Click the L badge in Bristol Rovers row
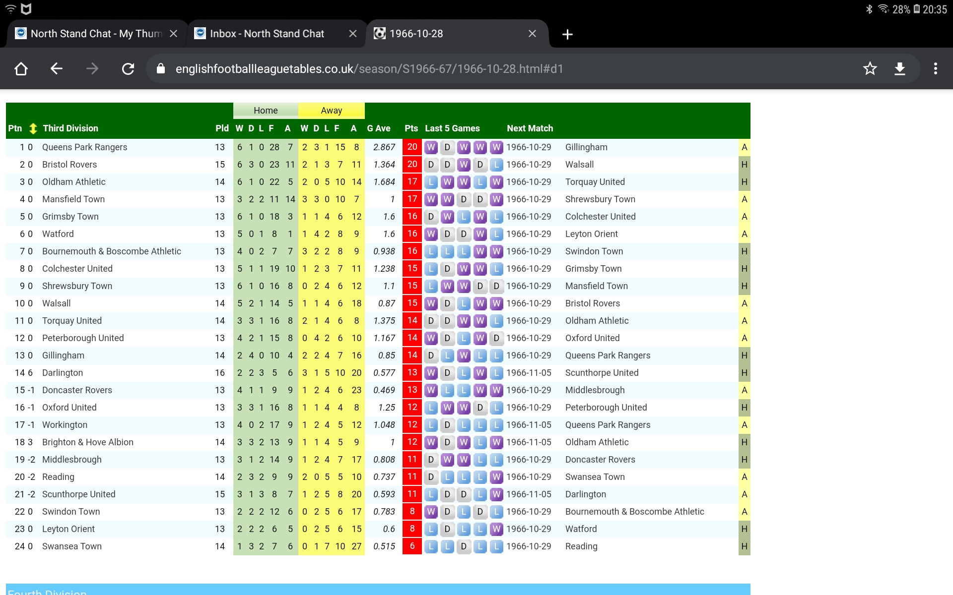Screen dimensions: 953x595 pos(496,165)
